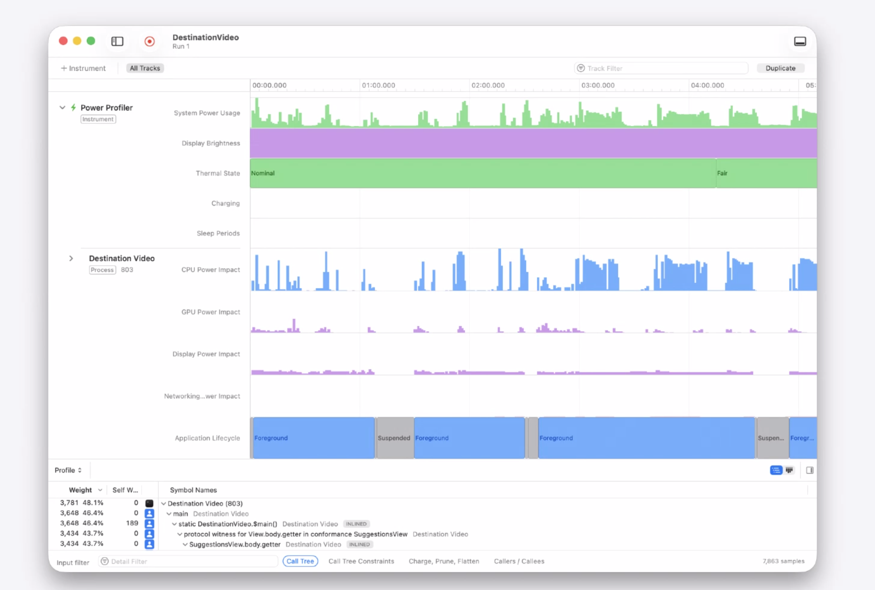Open Call Tree Constraints options
Viewport: 875px width, 590px height.
(361, 561)
